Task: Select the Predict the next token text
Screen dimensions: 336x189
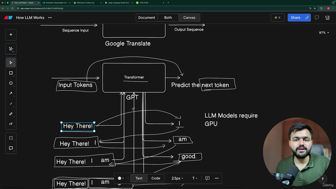Action: coord(200,85)
